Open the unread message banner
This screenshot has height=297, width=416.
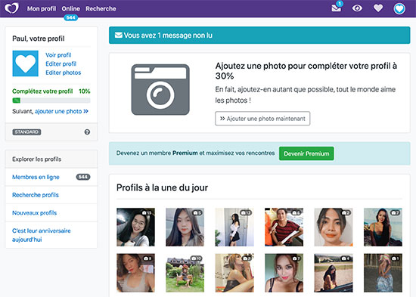coord(259,35)
